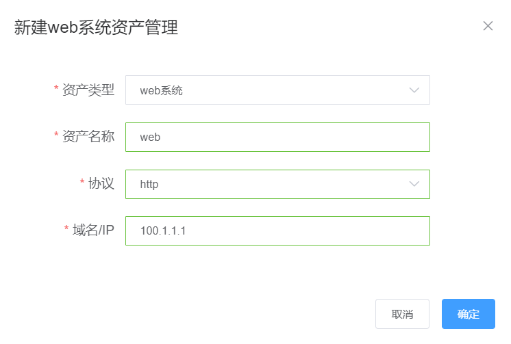
Task: Click the "web" text in asset name
Action: coord(150,137)
